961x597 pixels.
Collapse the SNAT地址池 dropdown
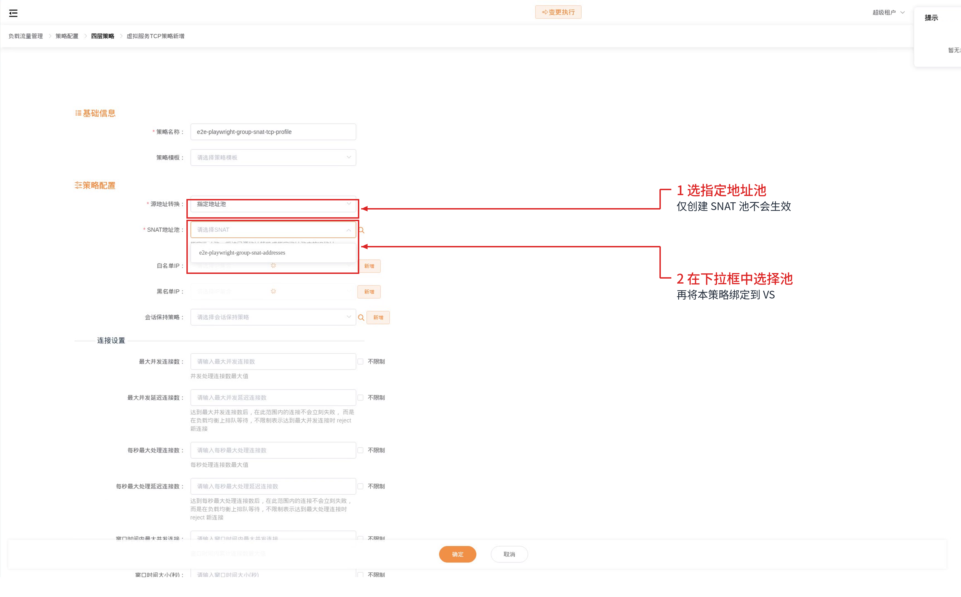pos(273,230)
